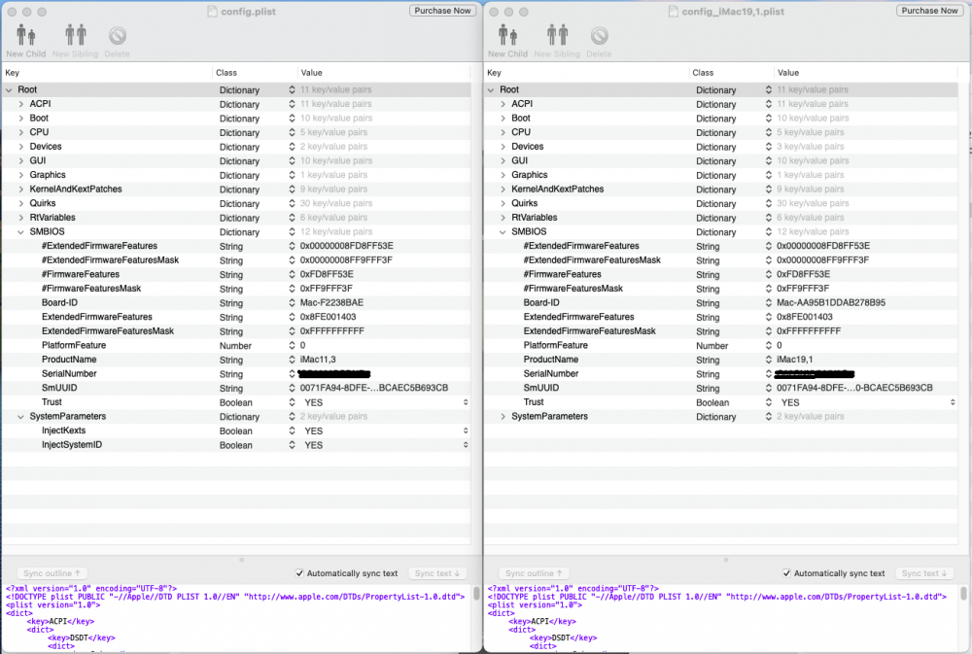Click Purchase Now in config_iMac19,1.plist window
This screenshot has height=654, width=972.
[929, 11]
